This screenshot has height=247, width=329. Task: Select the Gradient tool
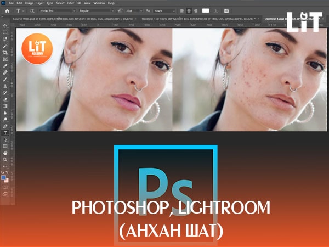point(5,106)
